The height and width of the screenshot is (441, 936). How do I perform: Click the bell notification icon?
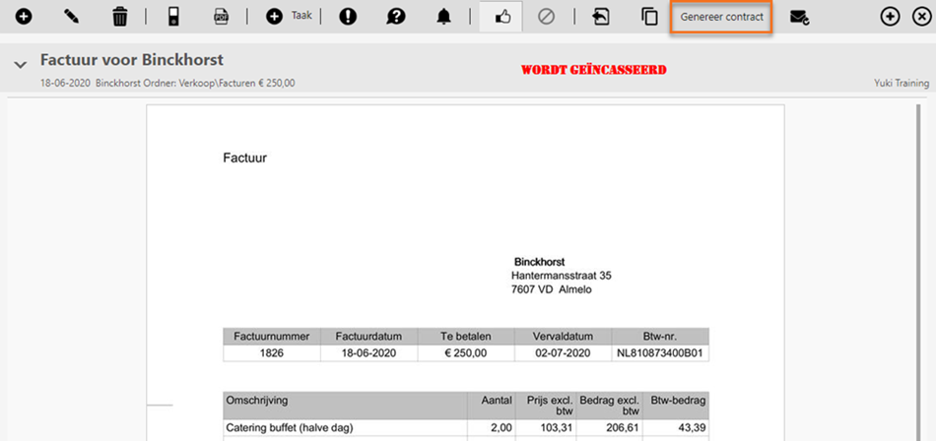[443, 17]
